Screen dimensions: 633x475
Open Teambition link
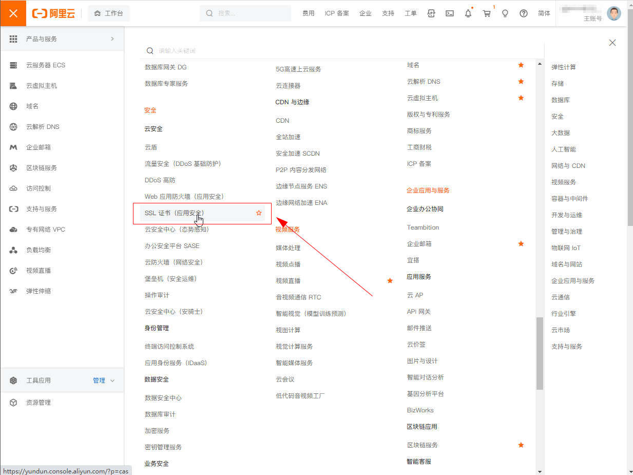(x=423, y=227)
